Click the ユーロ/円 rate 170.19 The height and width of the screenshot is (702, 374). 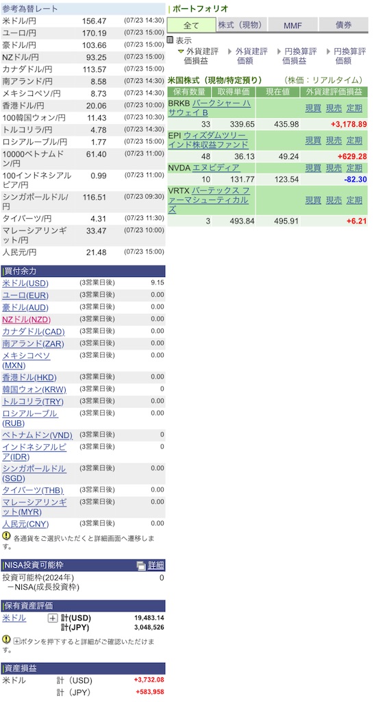[x=95, y=33]
